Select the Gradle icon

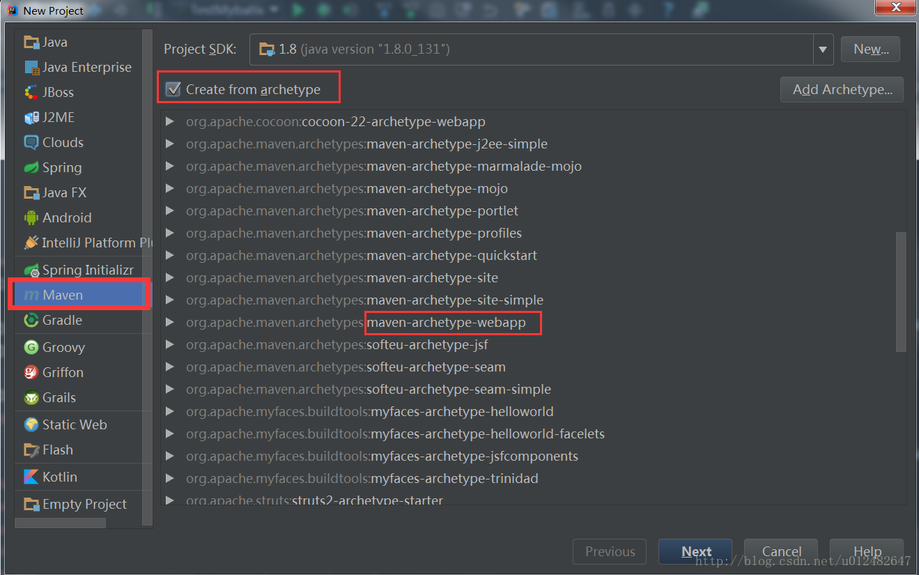[x=31, y=321]
